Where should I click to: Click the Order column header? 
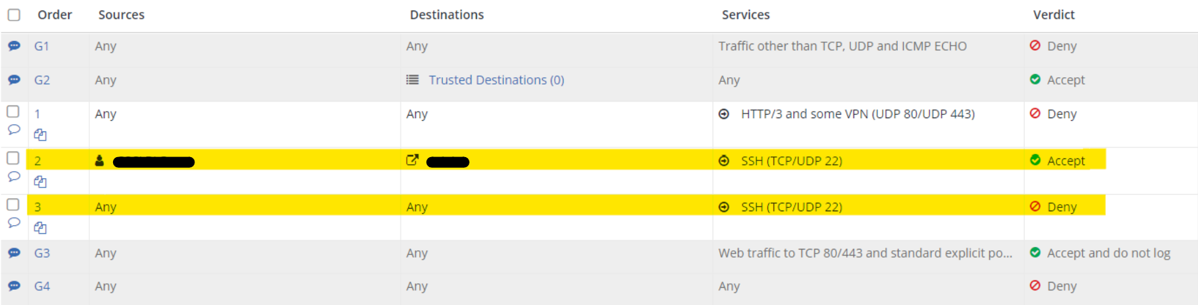click(54, 15)
